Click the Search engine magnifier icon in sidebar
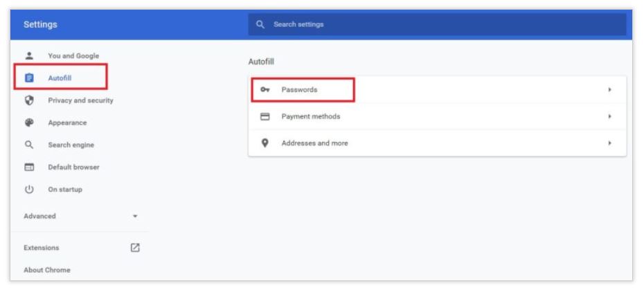Image resolution: width=644 pixels, height=288 pixels. [29, 145]
